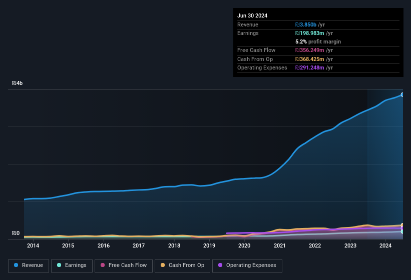Viewport: 411px width, 280px height.
Task: Toggle the Operating Expenses legend button
Action: coord(247,266)
